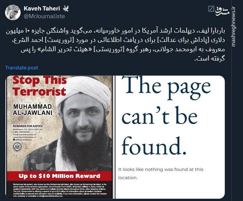Click the 'It looks like nothing was found' message
Viewport: 243px width, 201px height.
tap(161, 173)
